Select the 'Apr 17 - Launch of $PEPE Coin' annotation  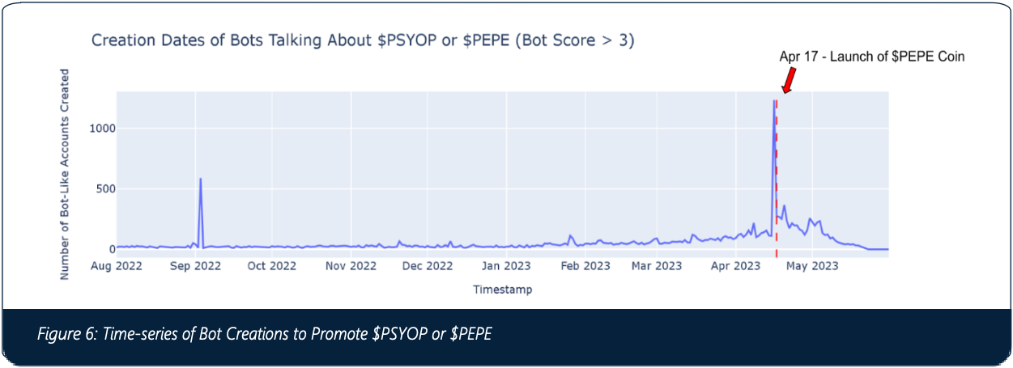[x=871, y=57]
